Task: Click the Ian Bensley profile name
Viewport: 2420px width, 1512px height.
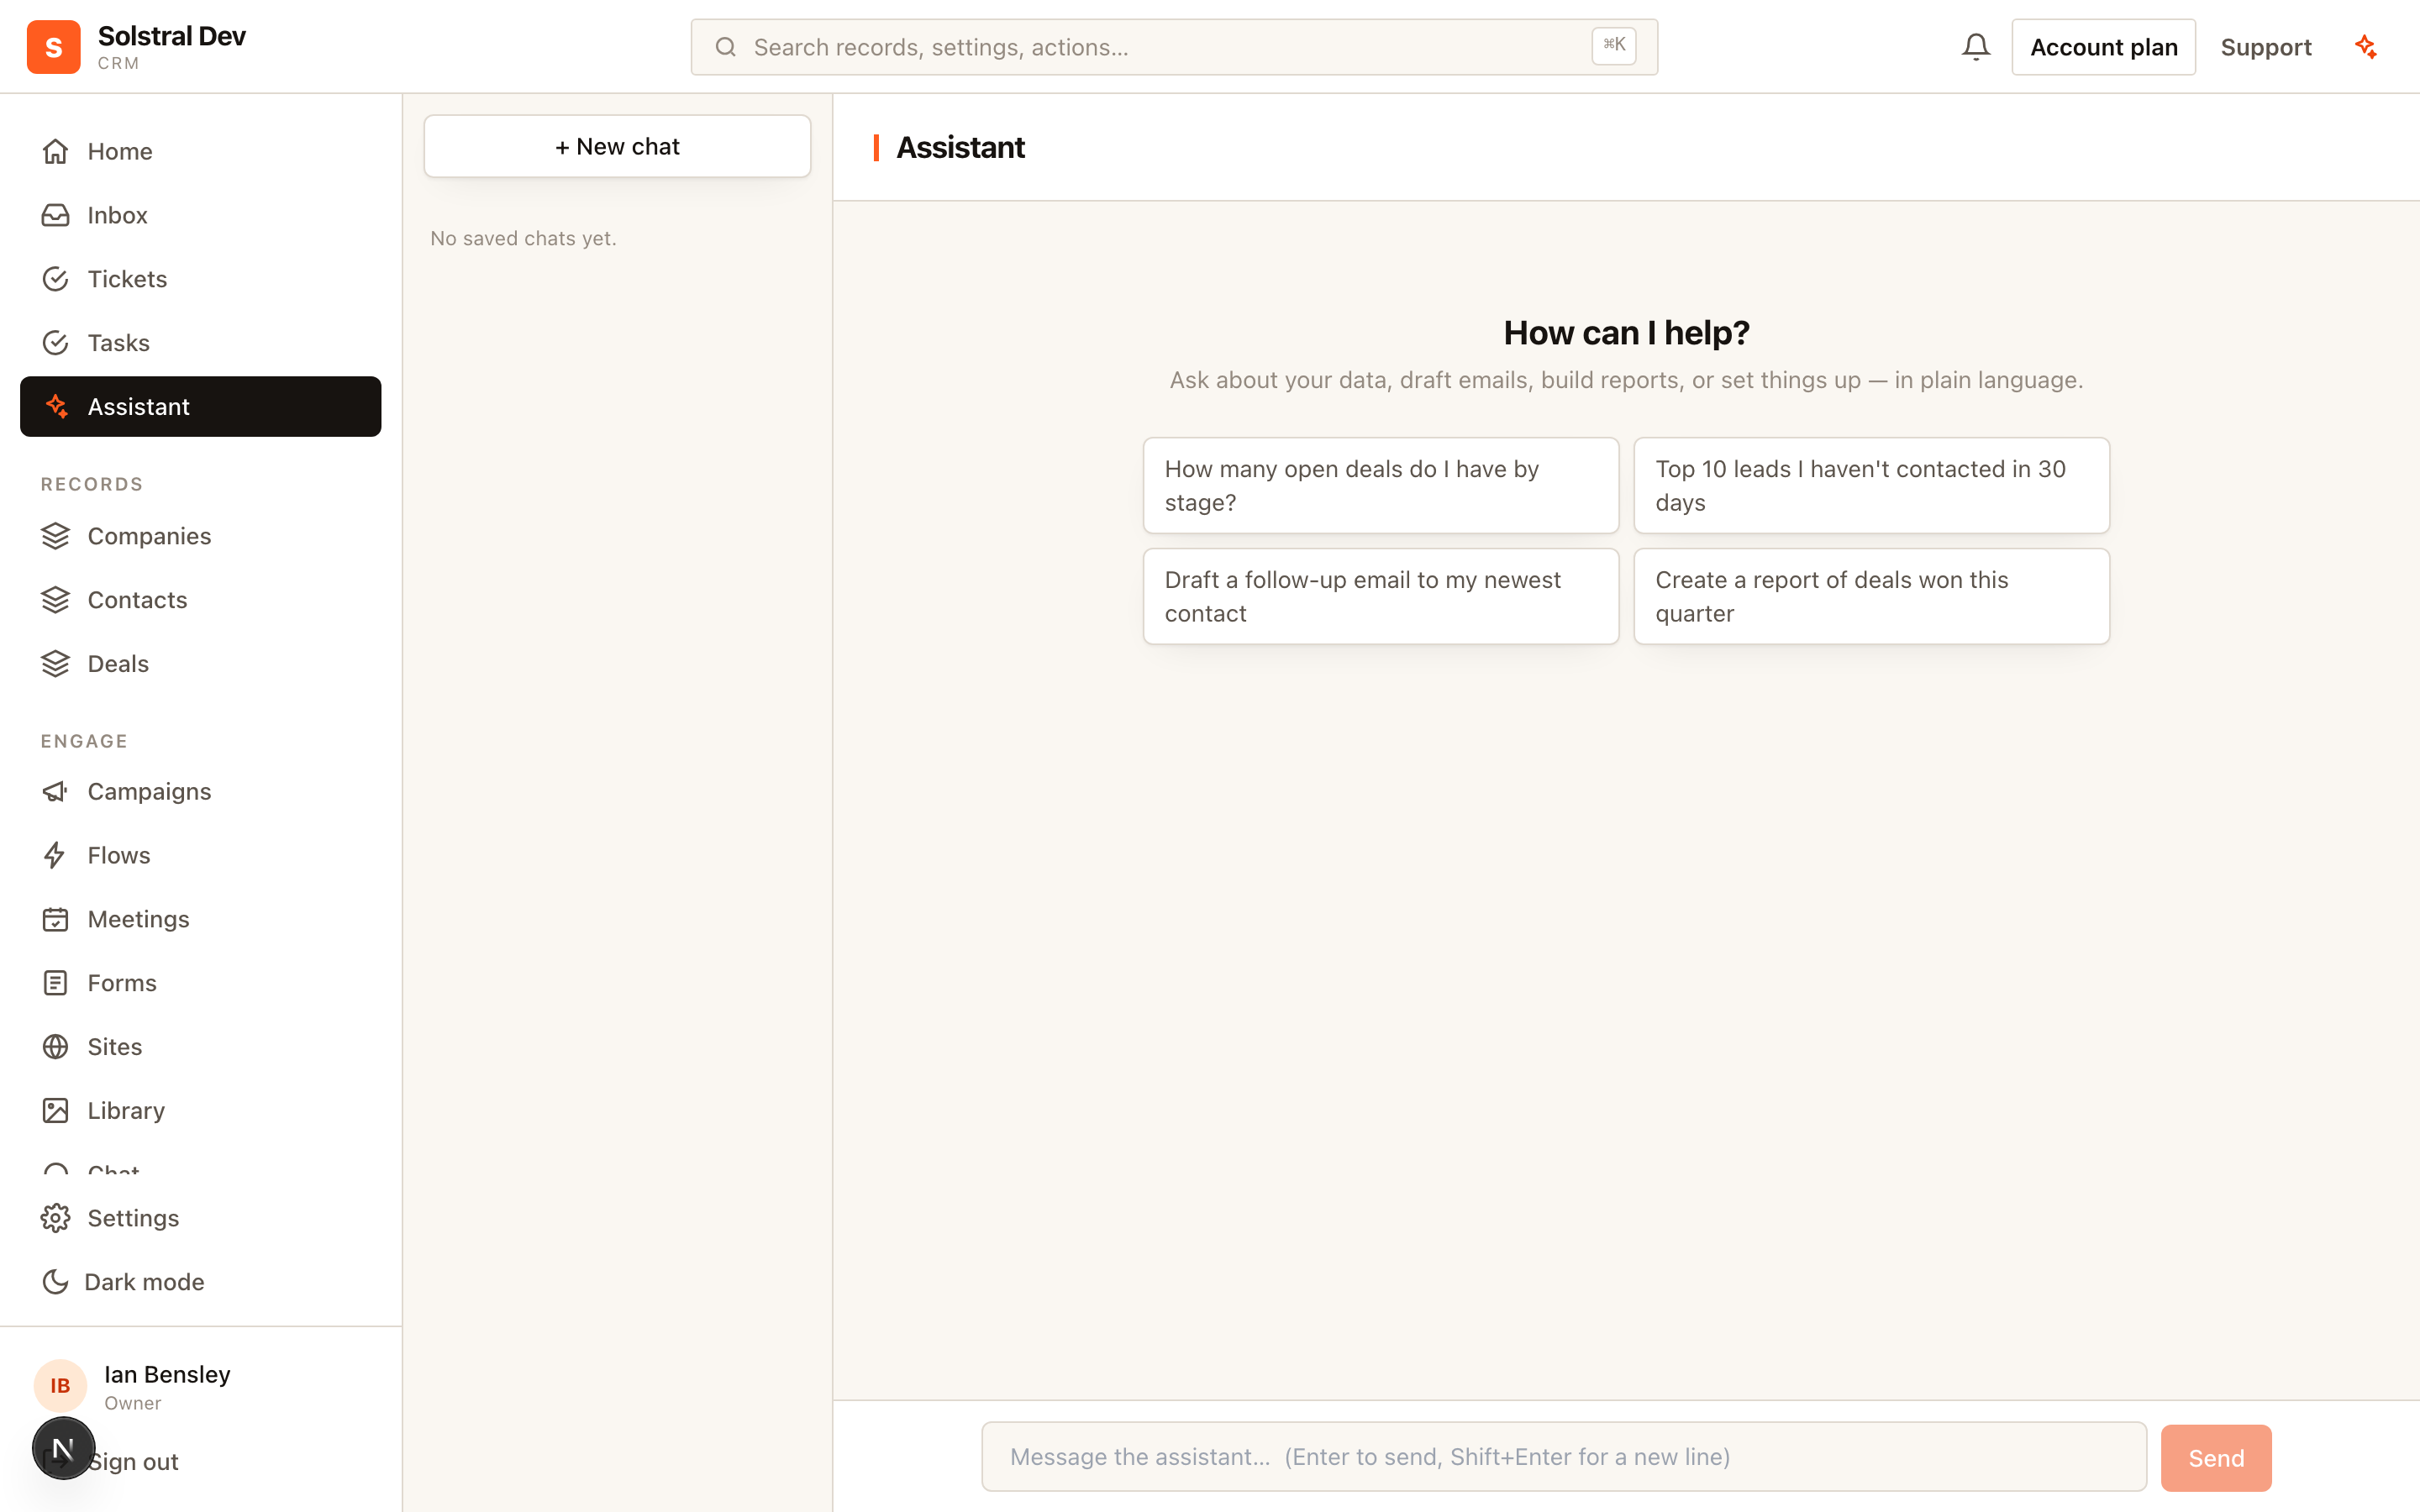Action: tap(167, 1374)
